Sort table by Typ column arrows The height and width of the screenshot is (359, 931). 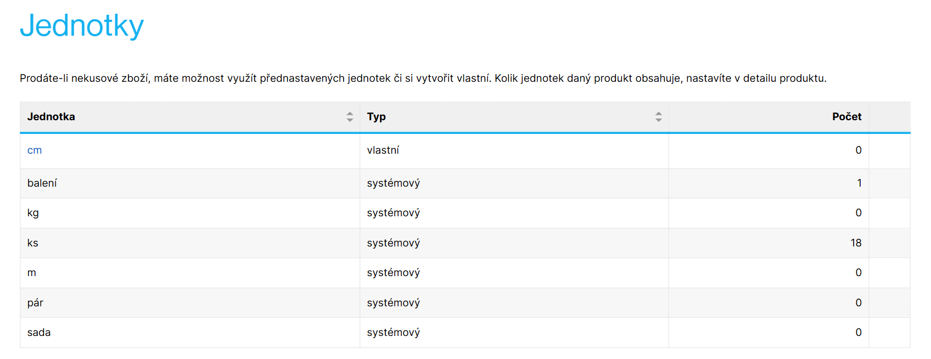(658, 116)
